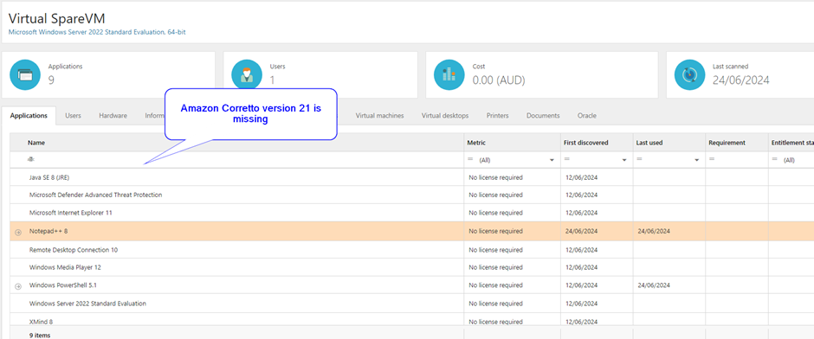Click Notepad++ 8 last used date 24/06/2024
Image resolution: width=814 pixels, height=339 pixels.
pos(654,231)
